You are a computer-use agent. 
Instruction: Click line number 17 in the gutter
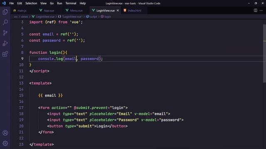pyautogui.click(x=21, y=108)
